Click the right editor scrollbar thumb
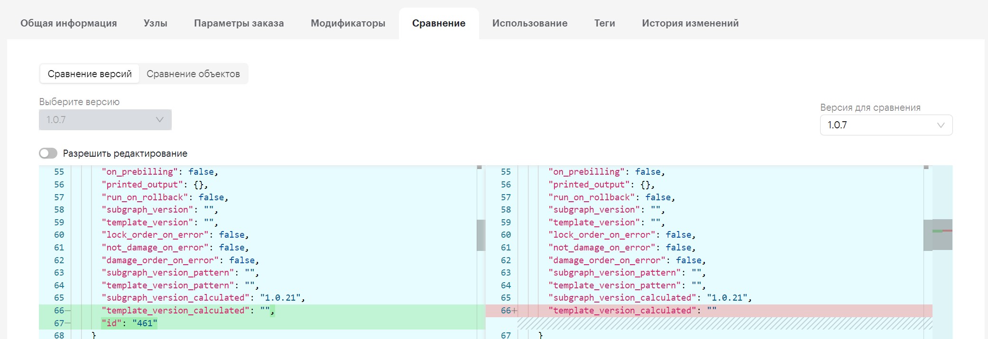This screenshot has height=339, width=988. click(928, 235)
